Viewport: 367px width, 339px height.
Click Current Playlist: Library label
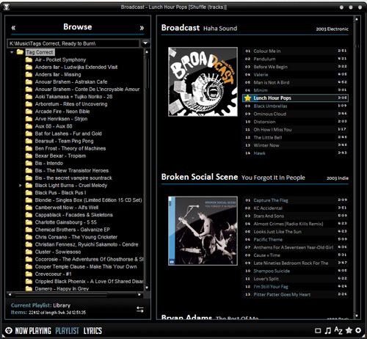pos(40,305)
